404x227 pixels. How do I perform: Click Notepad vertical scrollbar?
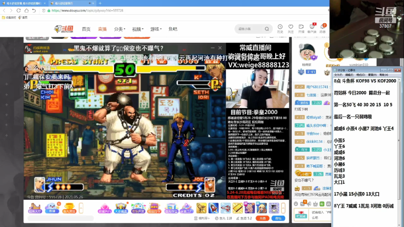399,140
